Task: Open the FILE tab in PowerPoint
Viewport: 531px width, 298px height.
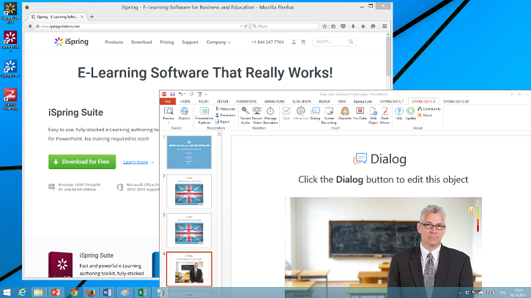Action: [168, 101]
